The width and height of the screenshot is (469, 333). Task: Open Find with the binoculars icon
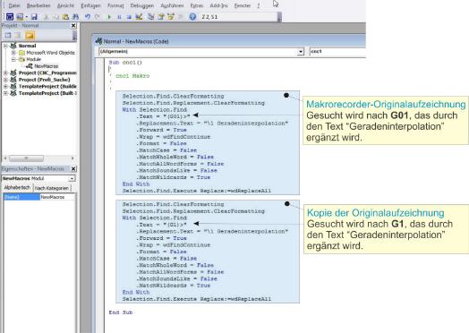coord(75,17)
